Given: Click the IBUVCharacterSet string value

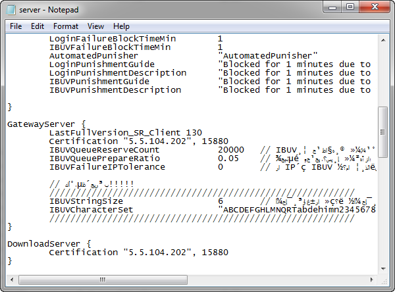Looking at the screenshot, I should (x=296, y=209).
